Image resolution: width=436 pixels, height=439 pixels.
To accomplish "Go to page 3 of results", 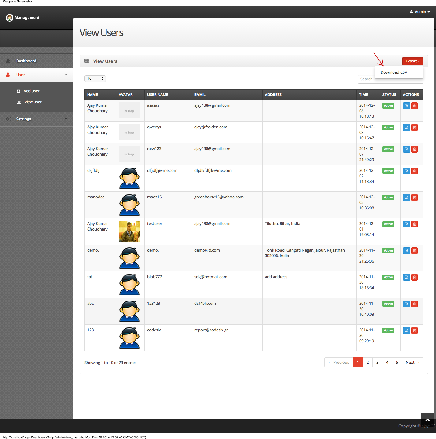I will coord(377,362).
